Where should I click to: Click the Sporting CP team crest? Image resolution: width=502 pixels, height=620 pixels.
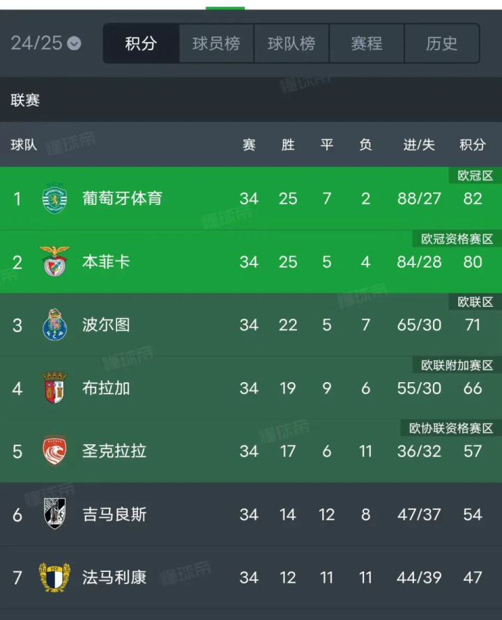(x=54, y=199)
